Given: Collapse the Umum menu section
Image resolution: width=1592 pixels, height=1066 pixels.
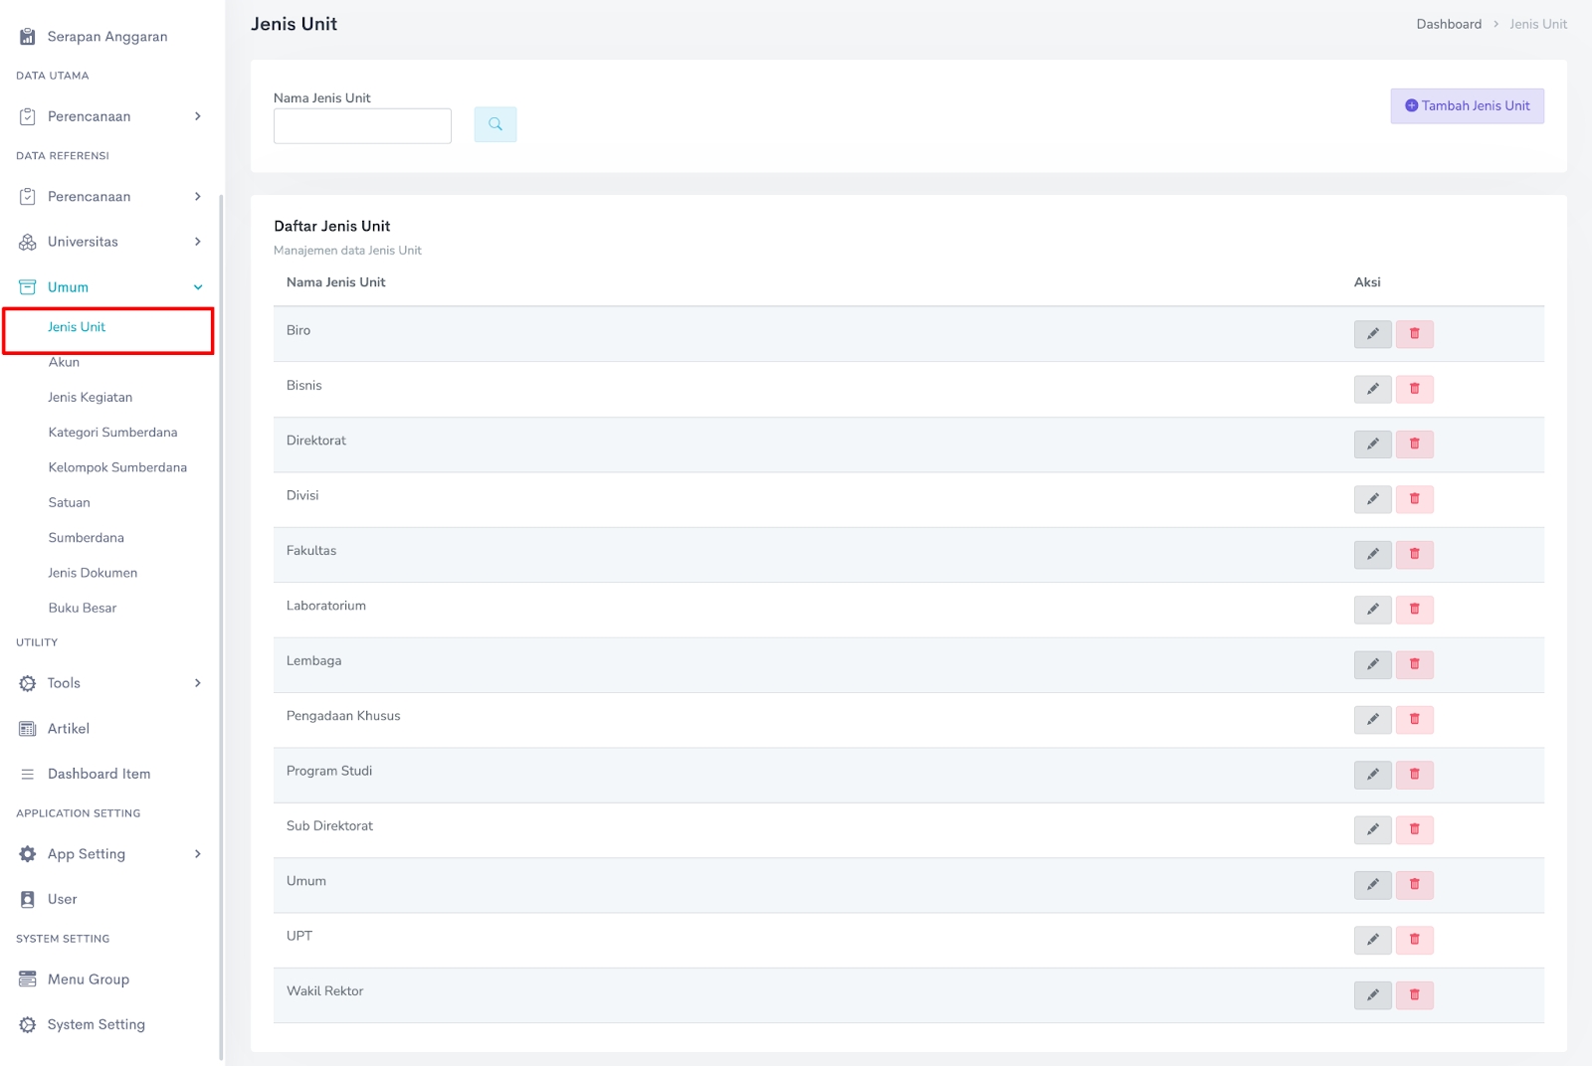Looking at the screenshot, I should [109, 287].
